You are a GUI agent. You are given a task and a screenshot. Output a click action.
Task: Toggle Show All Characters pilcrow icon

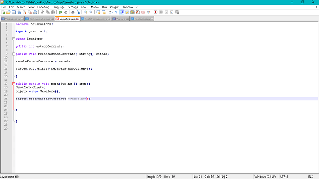pyautogui.click(x=116, y=12)
